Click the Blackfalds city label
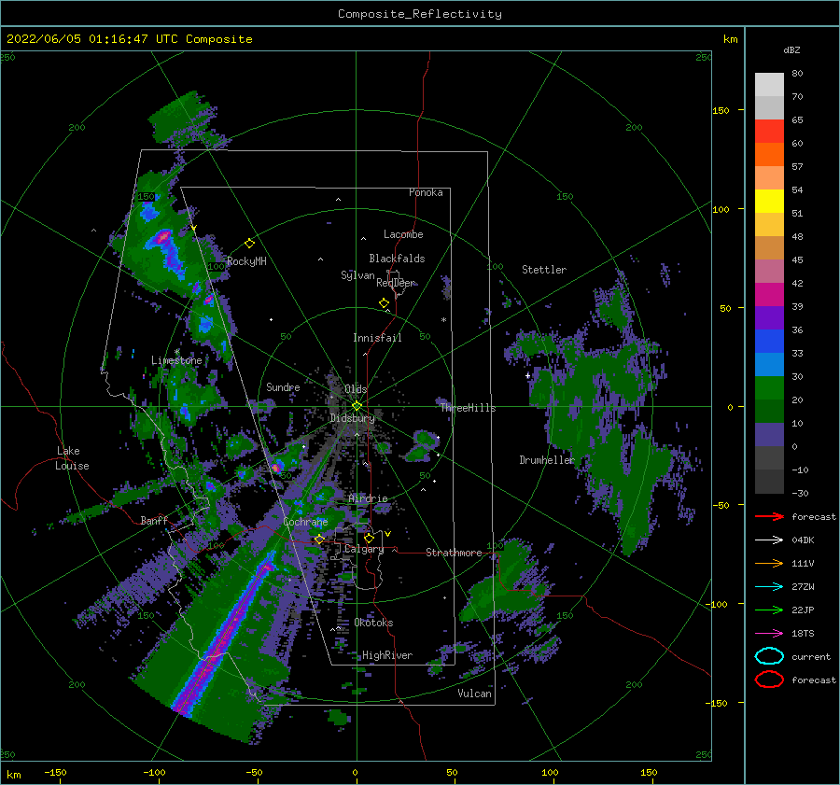 [x=397, y=259]
